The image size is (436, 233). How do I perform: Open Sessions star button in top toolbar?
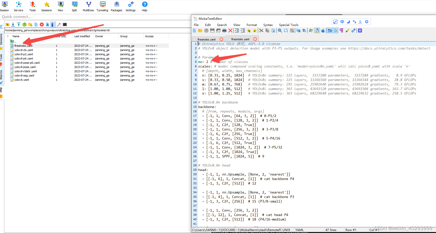47,6
